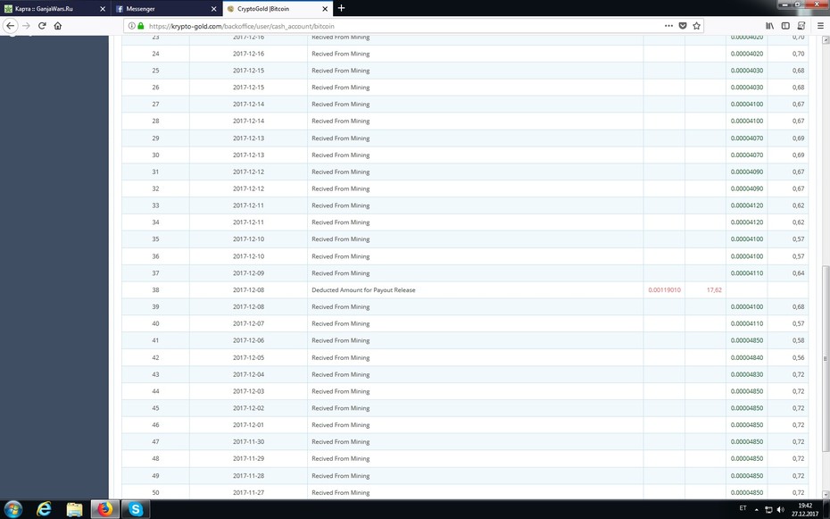The width and height of the screenshot is (830, 519).
Task: Click date 2017-12-09 in row 37
Action: pyautogui.click(x=248, y=273)
